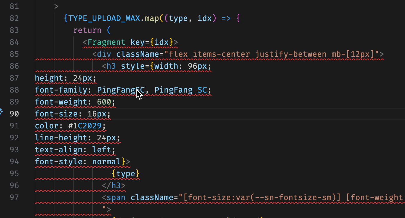Click the text-align property on line 93

pos(59,150)
